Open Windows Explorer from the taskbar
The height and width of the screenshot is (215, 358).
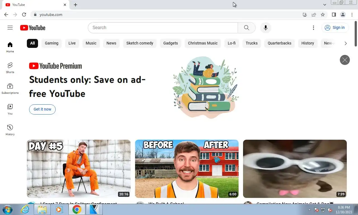pyautogui.click(x=42, y=209)
